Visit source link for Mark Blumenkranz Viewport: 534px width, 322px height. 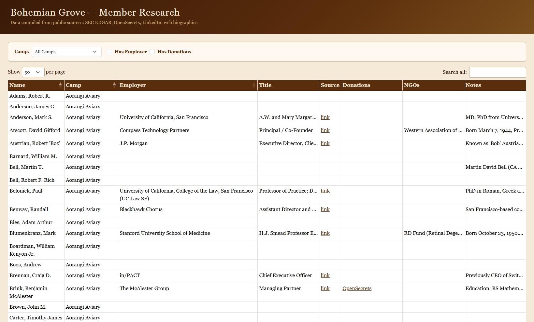pyautogui.click(x=325, y=233)
